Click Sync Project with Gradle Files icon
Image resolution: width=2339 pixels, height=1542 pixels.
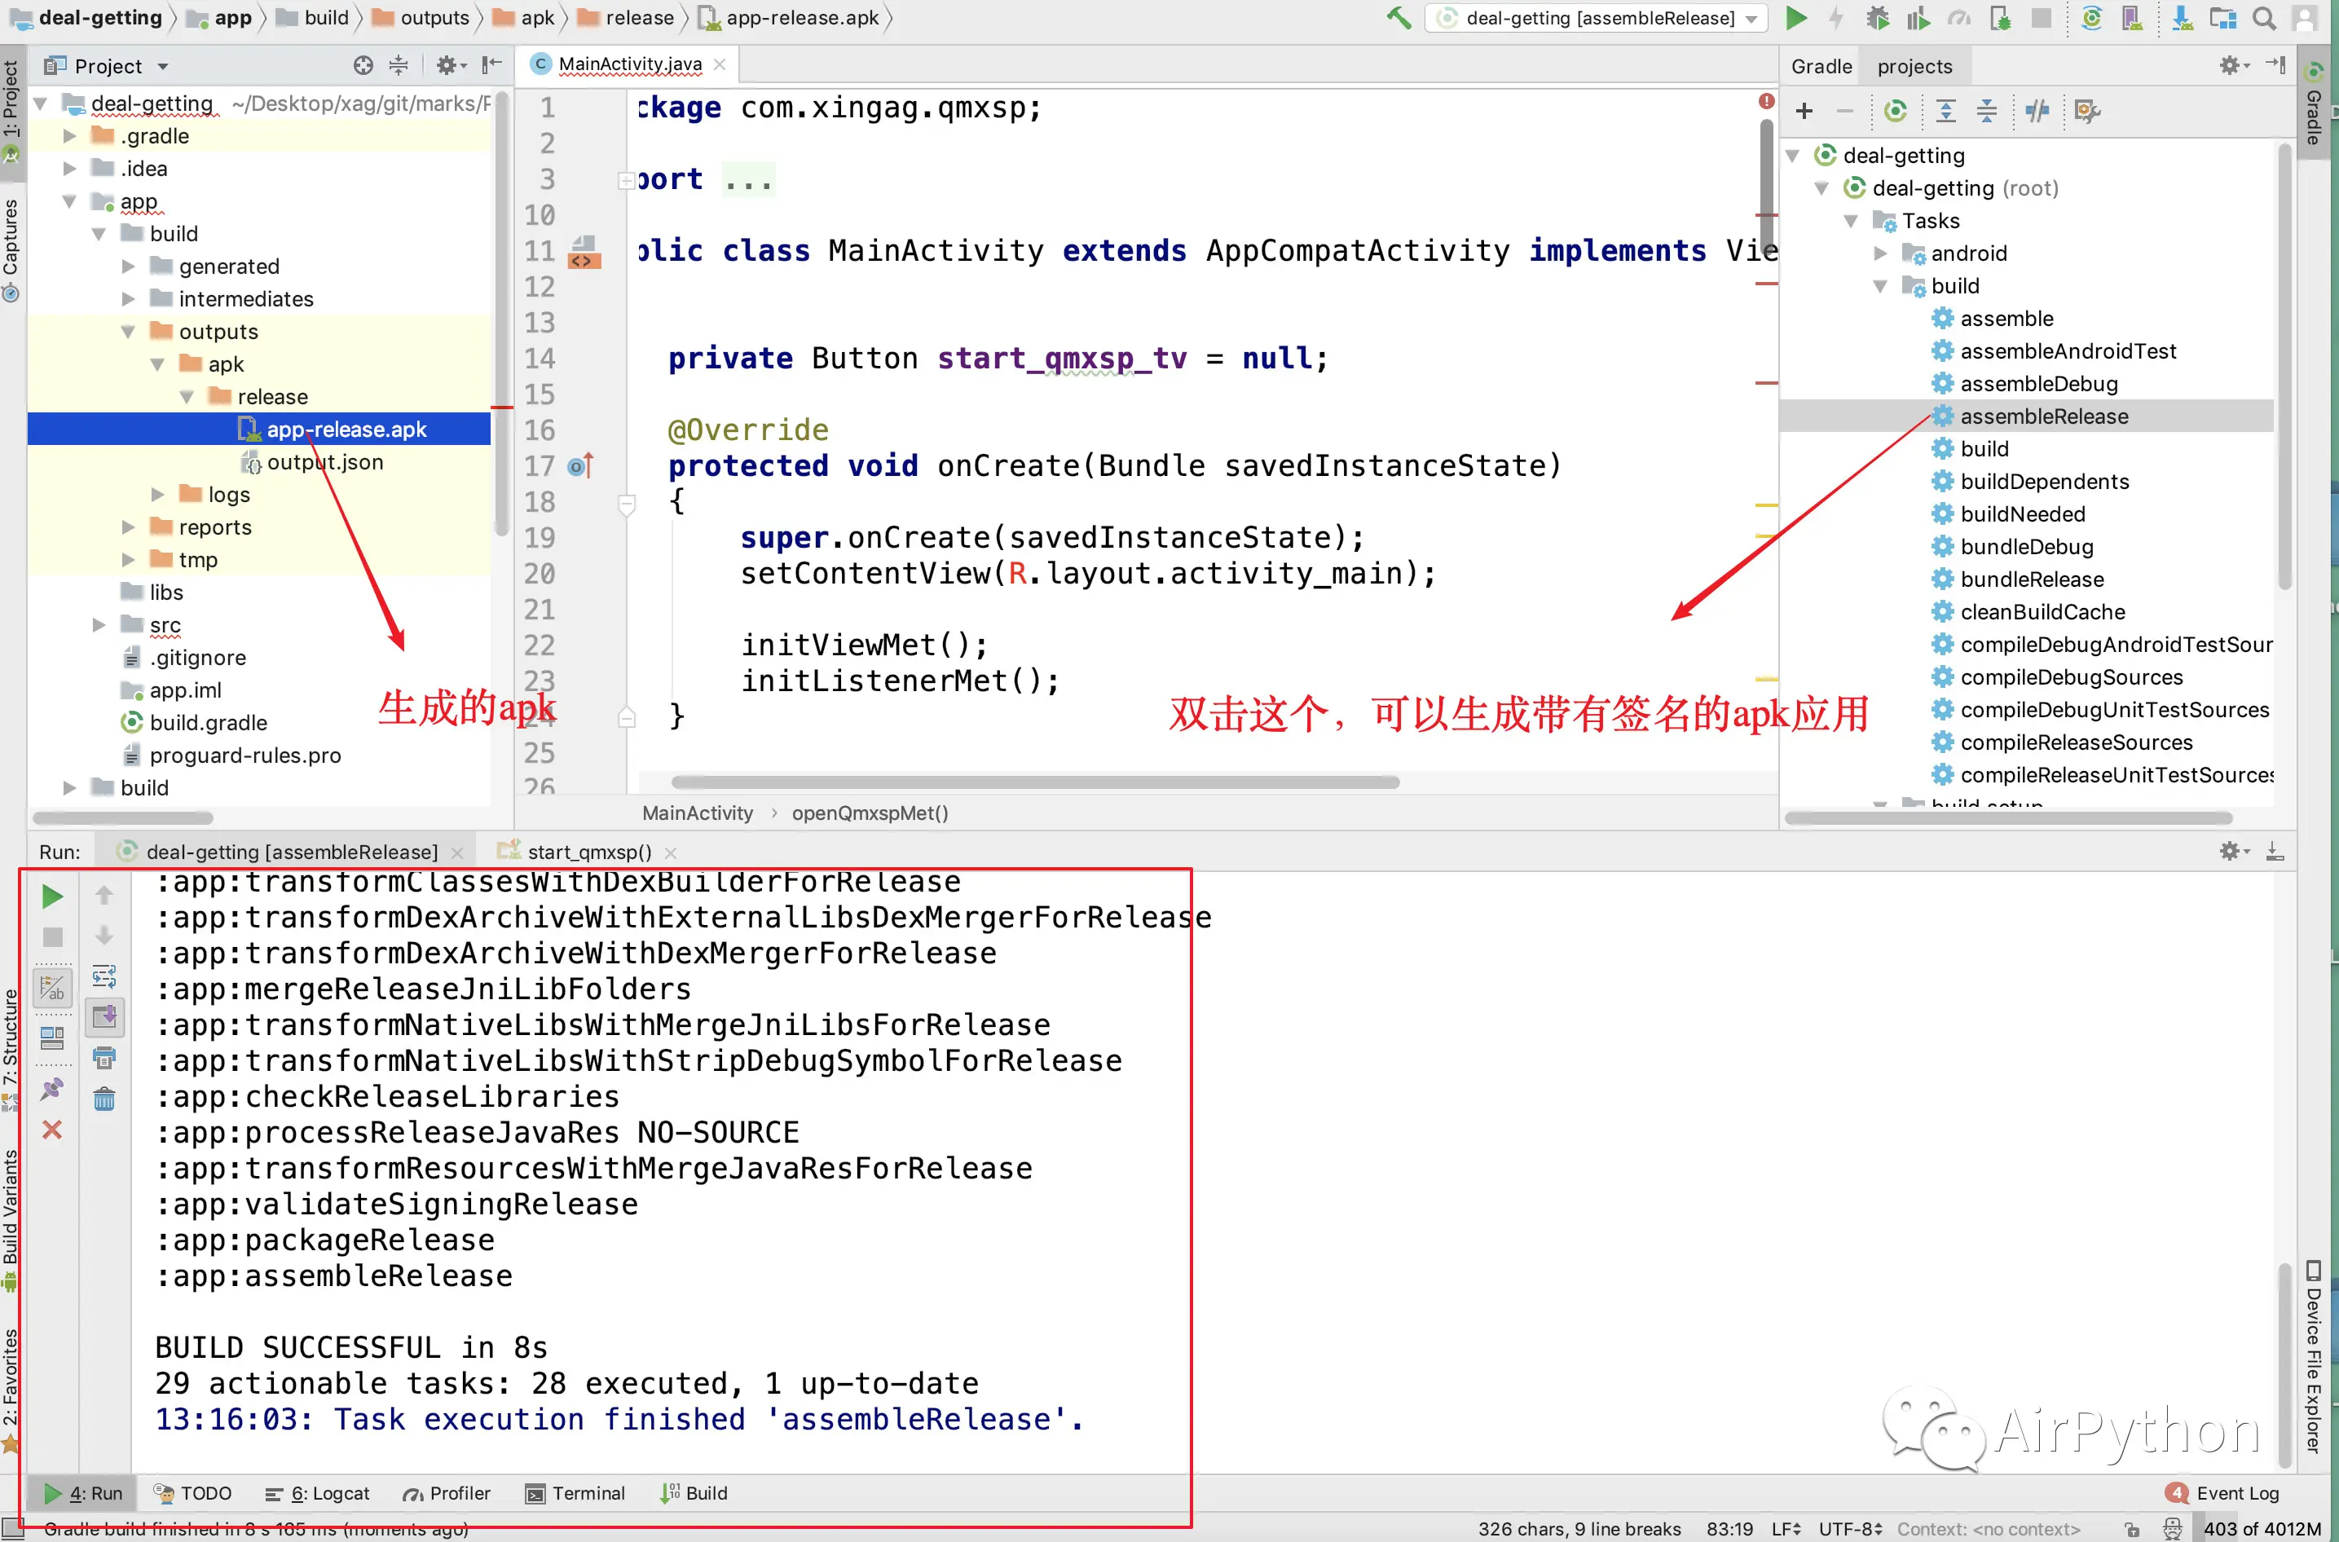2091,18
